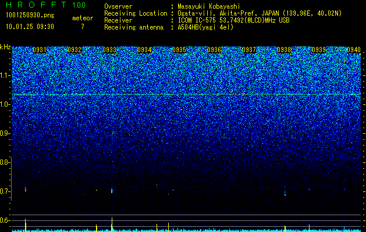Click the 0931 time marker
This screenshot has width=366, height=232.
[x=40, y=50]
